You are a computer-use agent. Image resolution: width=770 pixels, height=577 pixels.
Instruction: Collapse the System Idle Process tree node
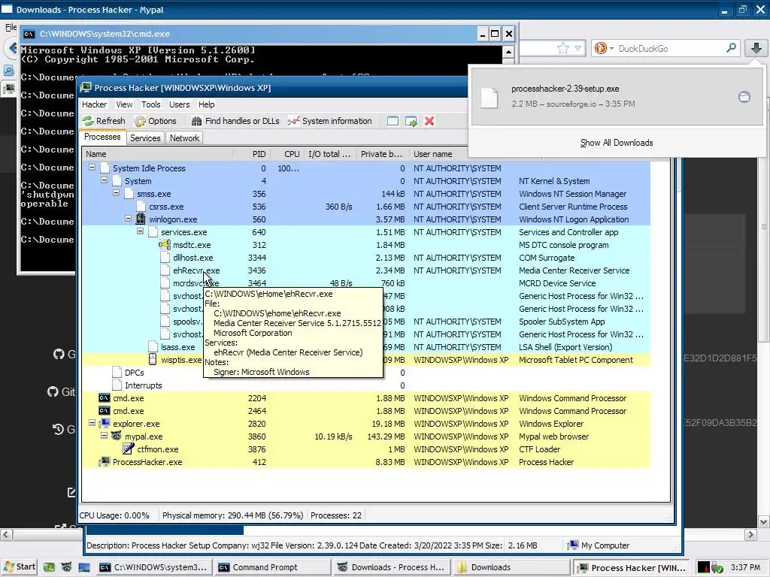tap(92, 168)
